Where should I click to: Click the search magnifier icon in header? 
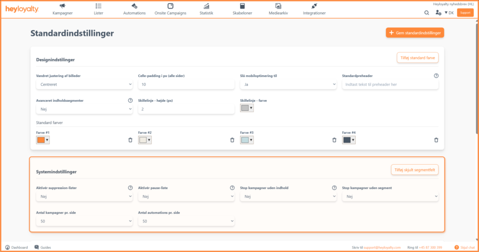click(x=427, y=13)
